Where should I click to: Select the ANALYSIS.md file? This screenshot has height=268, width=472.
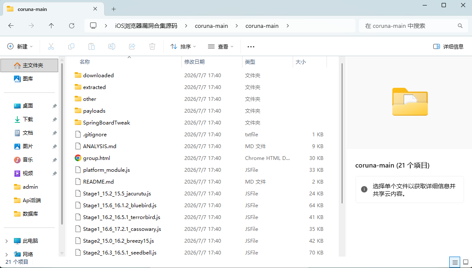click(x=100, y=146)
